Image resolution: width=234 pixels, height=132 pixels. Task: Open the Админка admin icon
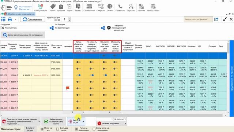(141, 8)
